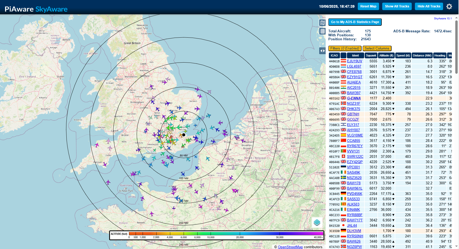The image size is (459, 249).
Task: Click the Spain flag beside VLG10ME
Action: point(343,135)
